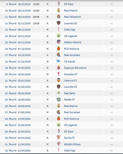Open the CD Leganés link in Round 14
Image resolution: width=123 pixels, height=154 pixels.
71,36
